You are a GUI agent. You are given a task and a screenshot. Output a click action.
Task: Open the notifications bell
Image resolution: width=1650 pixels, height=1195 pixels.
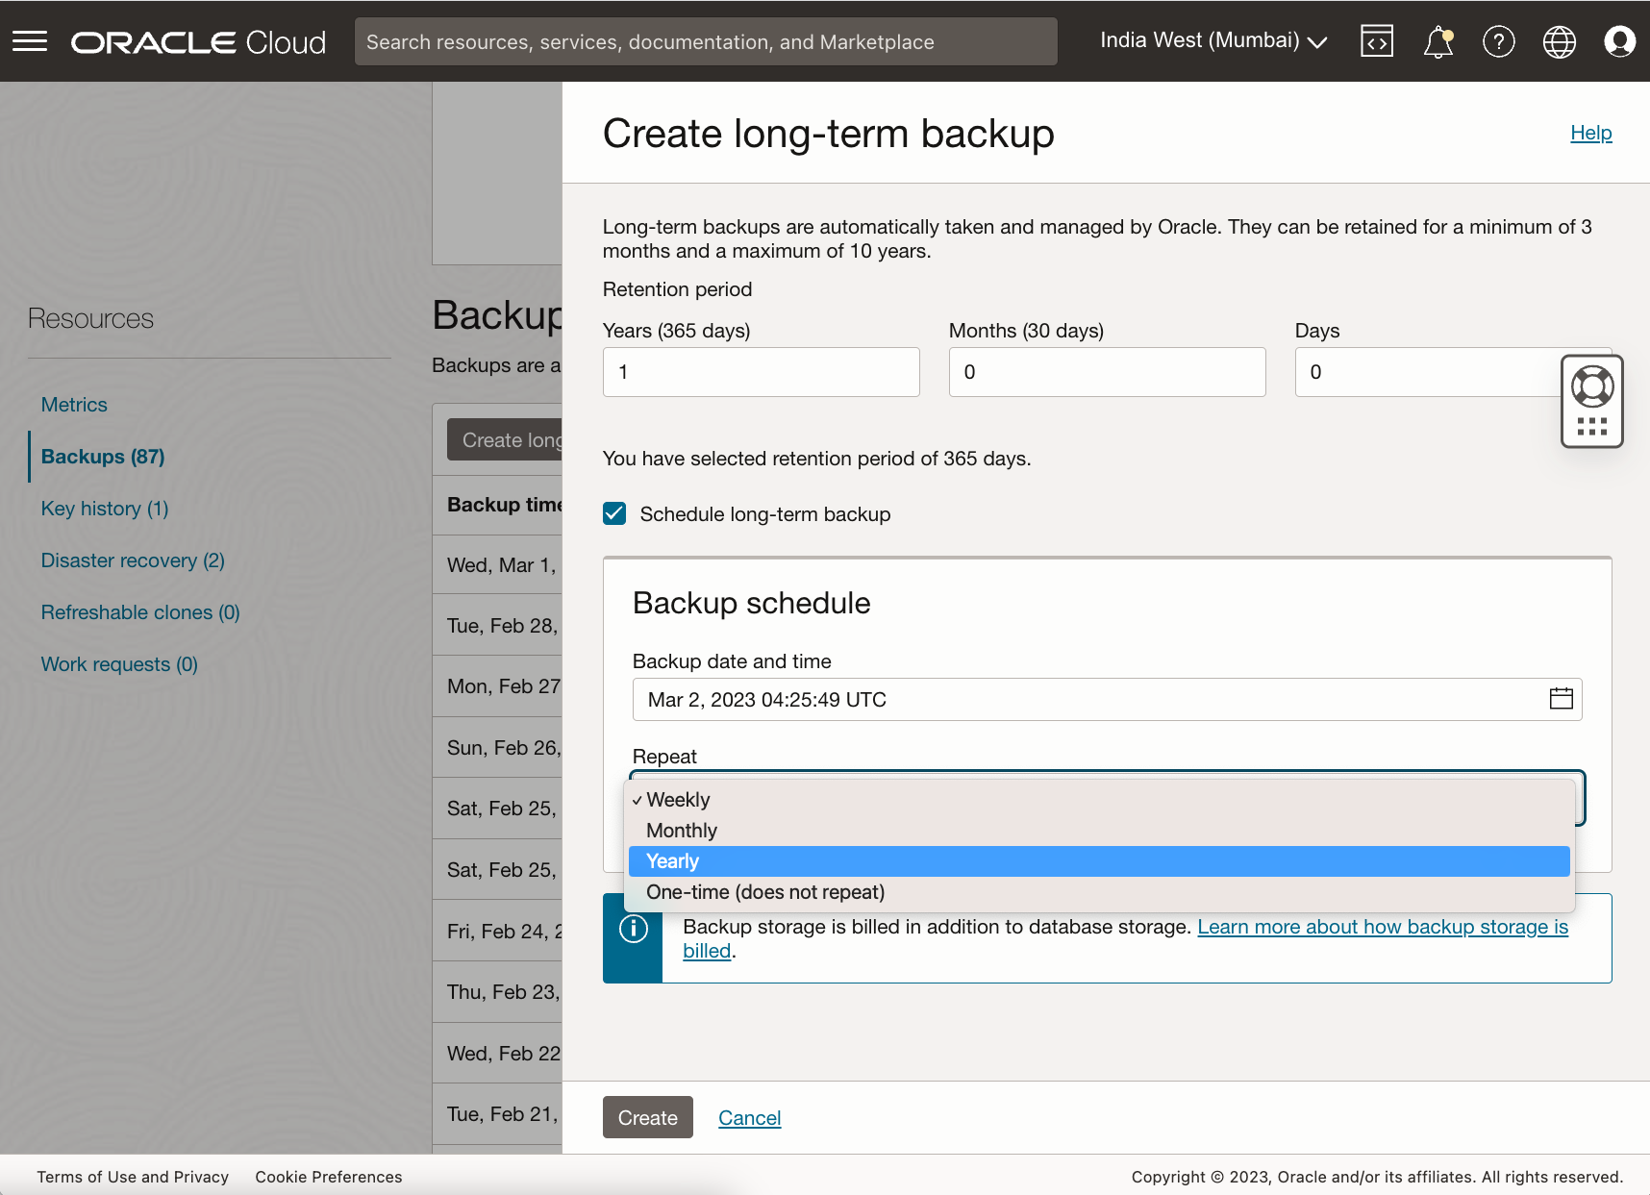(x=1437, y=41)
